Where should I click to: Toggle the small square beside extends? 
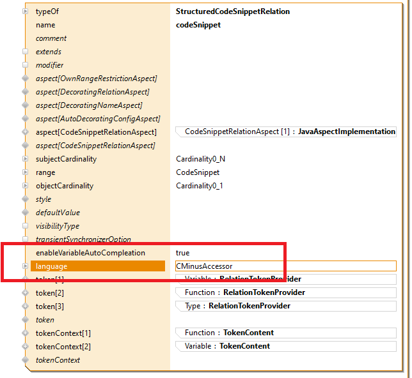[25, 52]
